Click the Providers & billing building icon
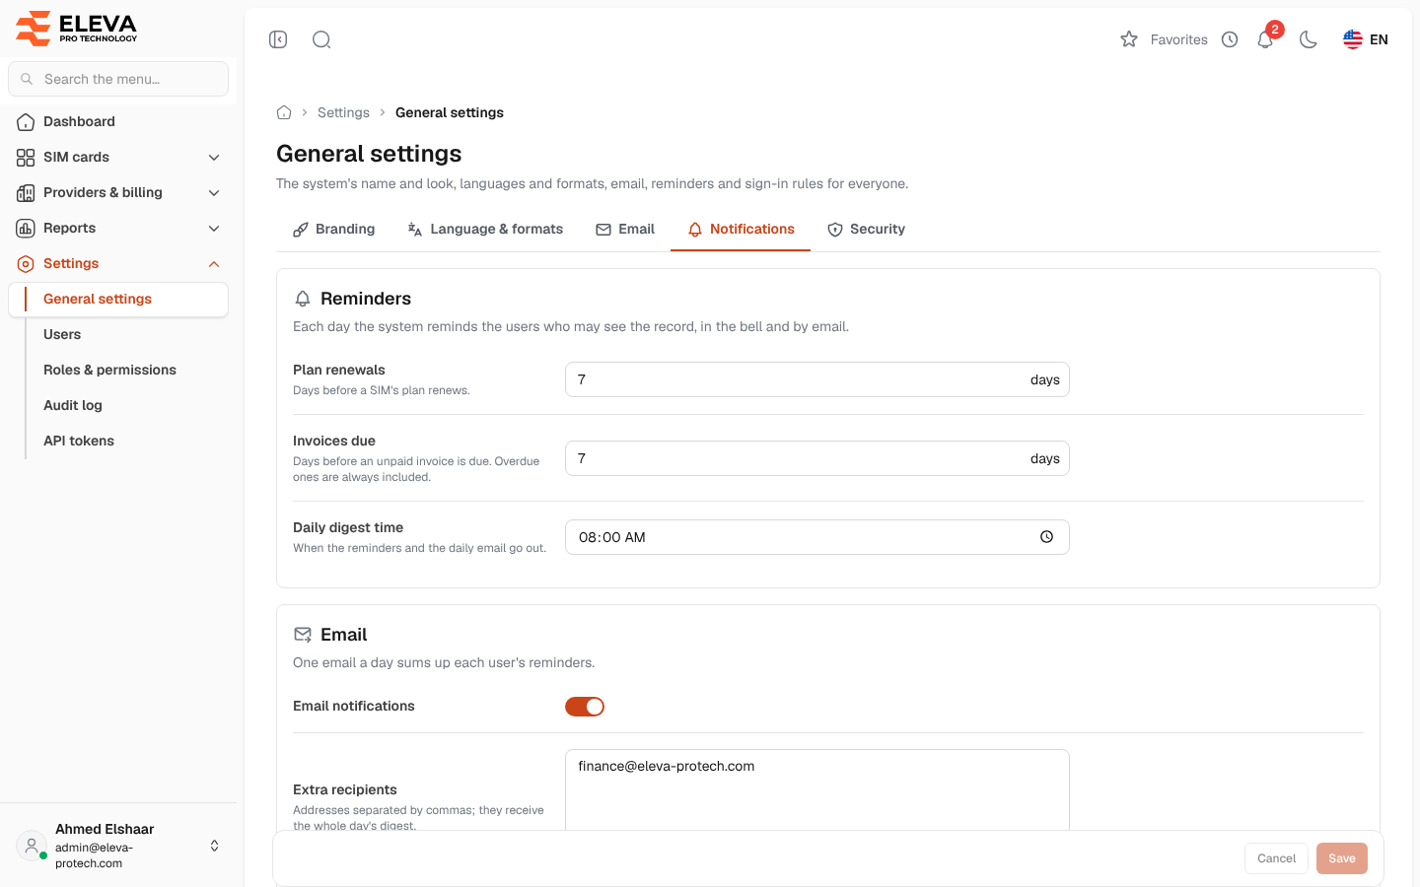 click(26, 193)
